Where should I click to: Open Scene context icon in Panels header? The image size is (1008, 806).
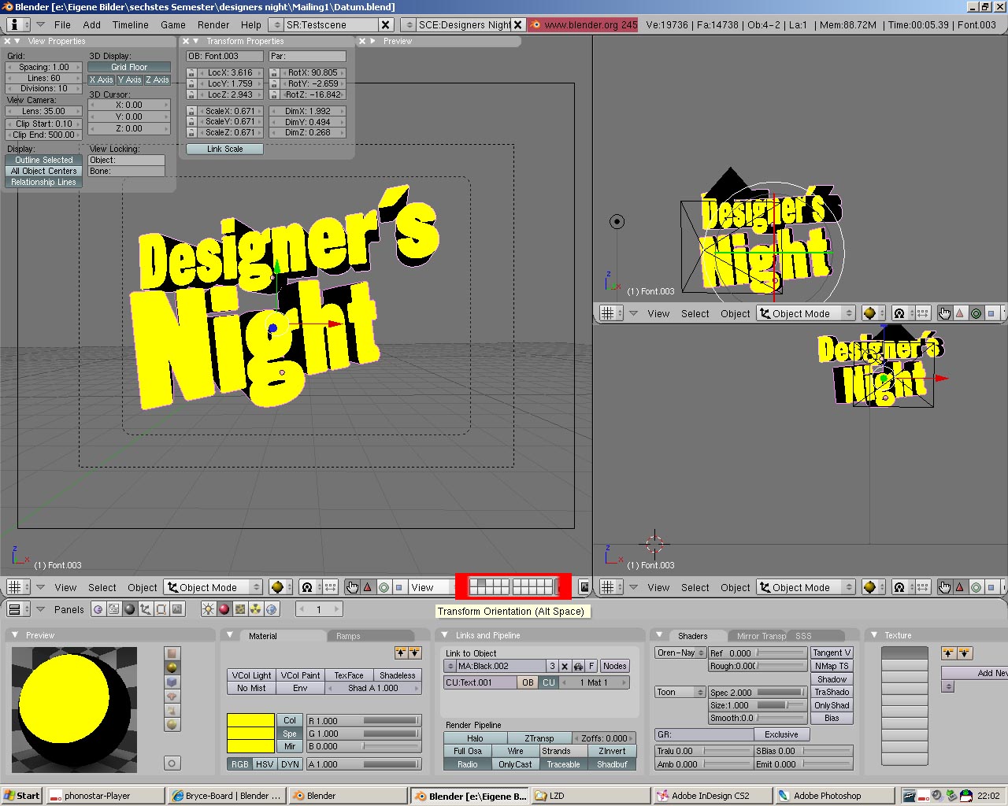(x=177, y=609)
